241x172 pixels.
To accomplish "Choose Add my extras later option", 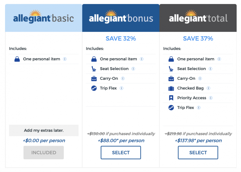I will click(x=44, y=130).
